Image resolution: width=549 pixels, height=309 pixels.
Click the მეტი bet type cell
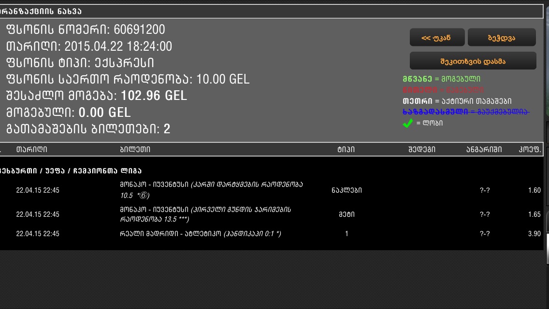coord(347,214)
